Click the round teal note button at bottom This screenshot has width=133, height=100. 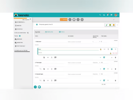pyautogui.click(x=39, y=87)
